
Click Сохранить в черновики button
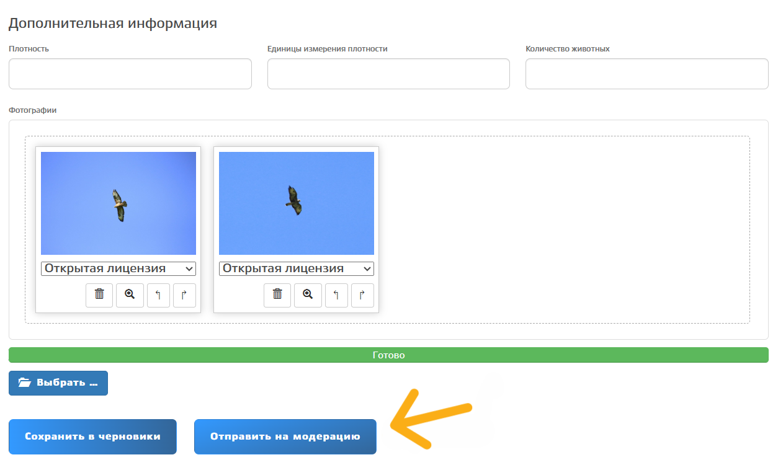point(92,436)
